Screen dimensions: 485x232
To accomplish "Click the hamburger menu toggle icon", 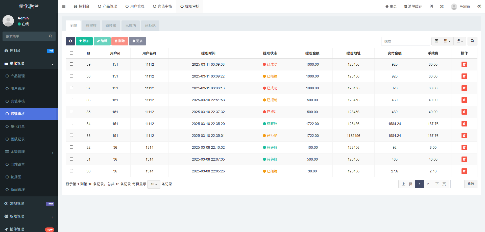I will point(64,6).
